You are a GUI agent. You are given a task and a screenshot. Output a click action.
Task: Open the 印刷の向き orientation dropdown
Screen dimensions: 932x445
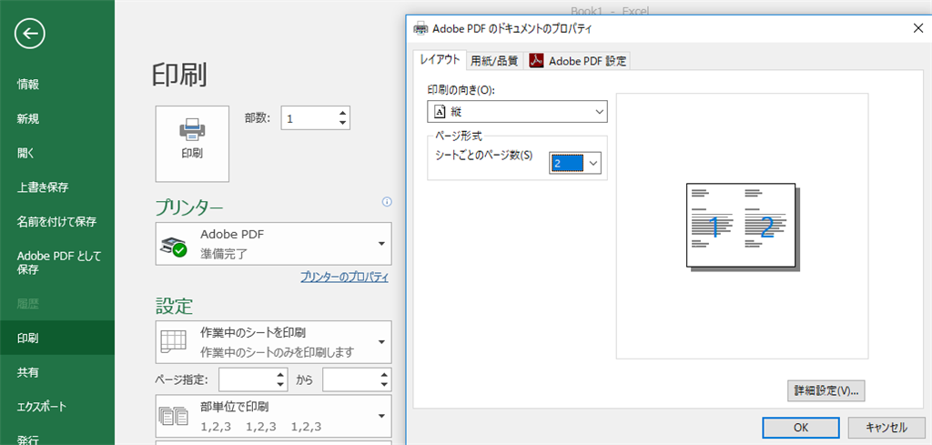click(517, 112)
